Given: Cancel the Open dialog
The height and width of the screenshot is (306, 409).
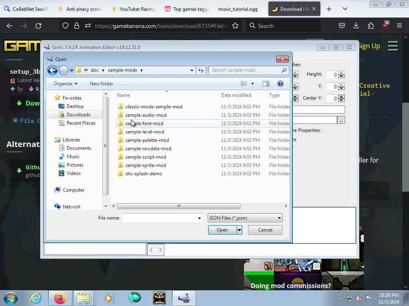Looking at the screenshot, I should (x=265, y=230).
